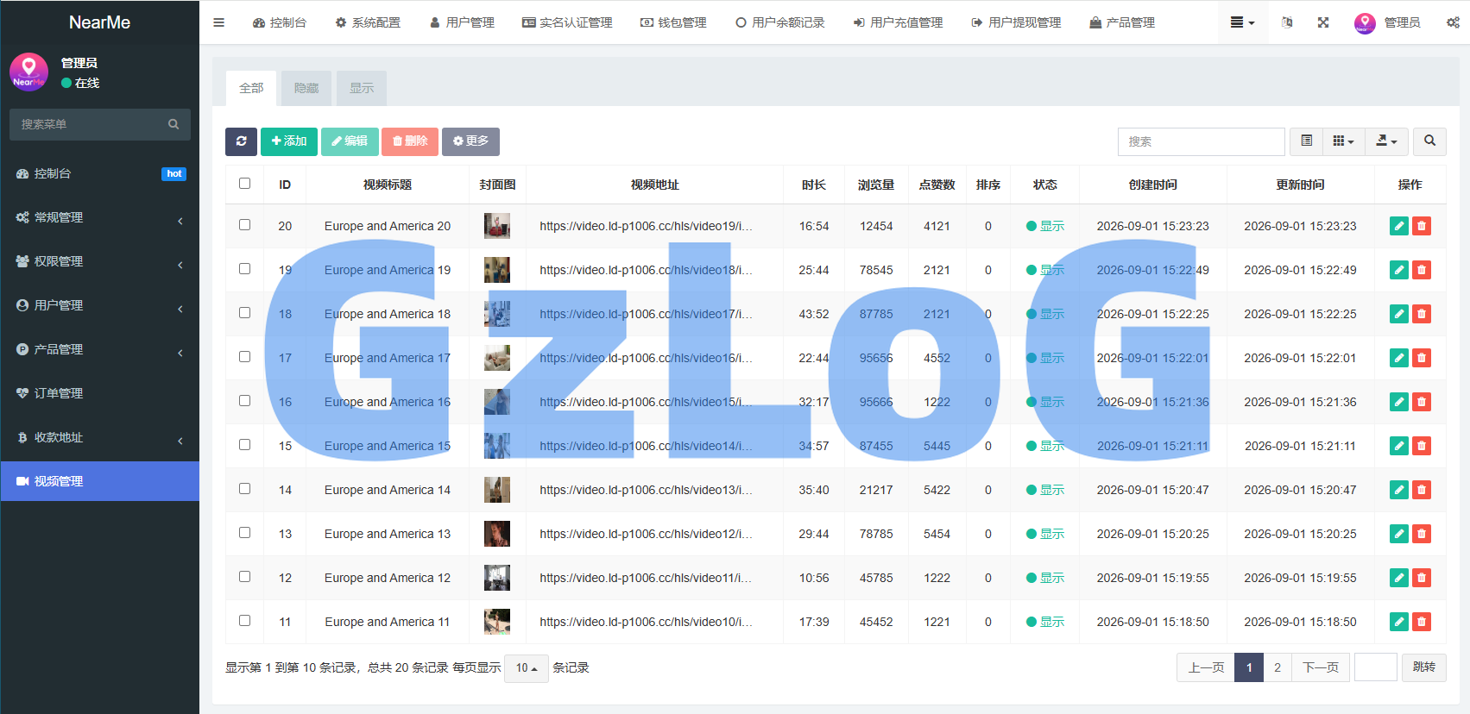Tick checkbox for Europe and America 19
Viewport: 1470px width, 714px height.
point(245,269)
